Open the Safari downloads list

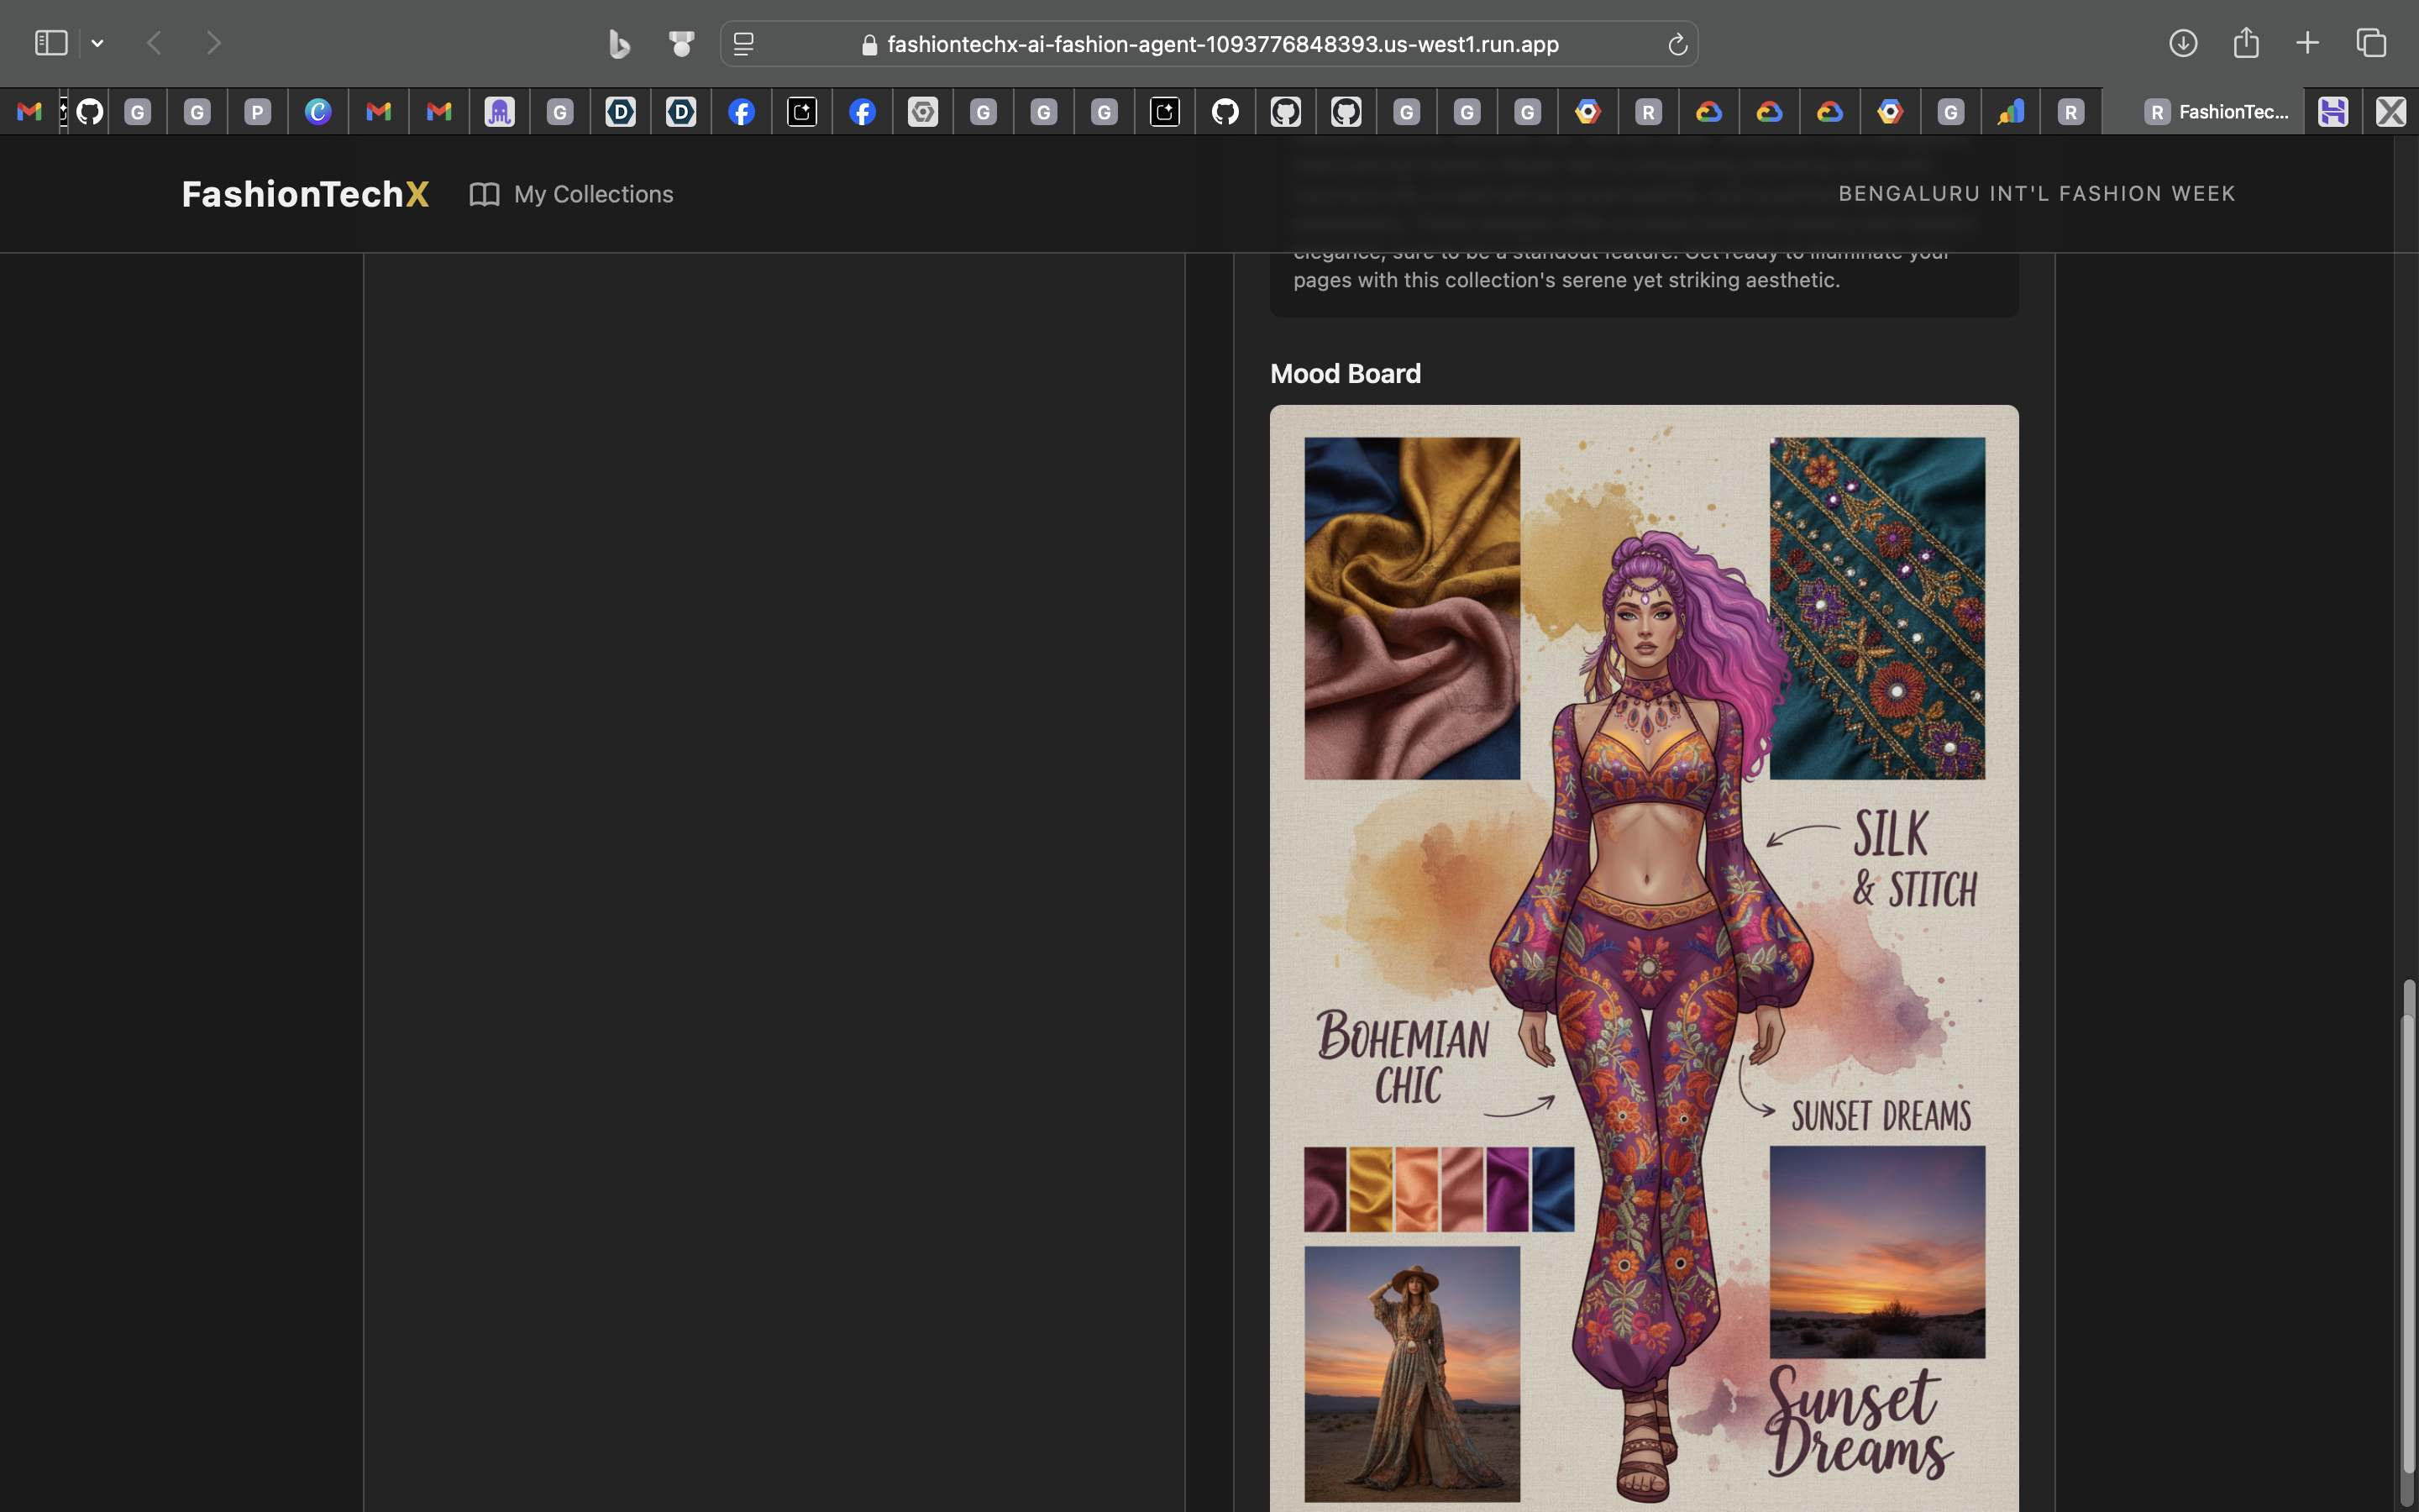[x=2183, y=43]
